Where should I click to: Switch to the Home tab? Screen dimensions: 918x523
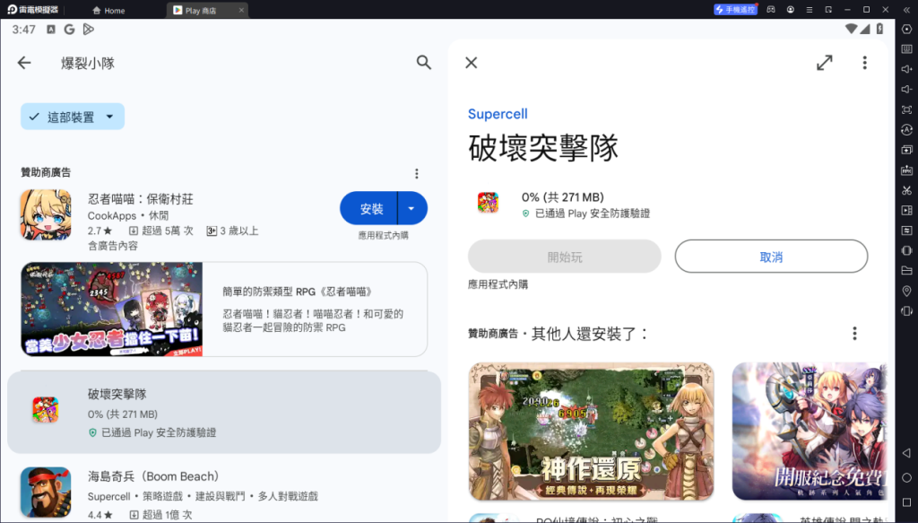click(109, 11)
